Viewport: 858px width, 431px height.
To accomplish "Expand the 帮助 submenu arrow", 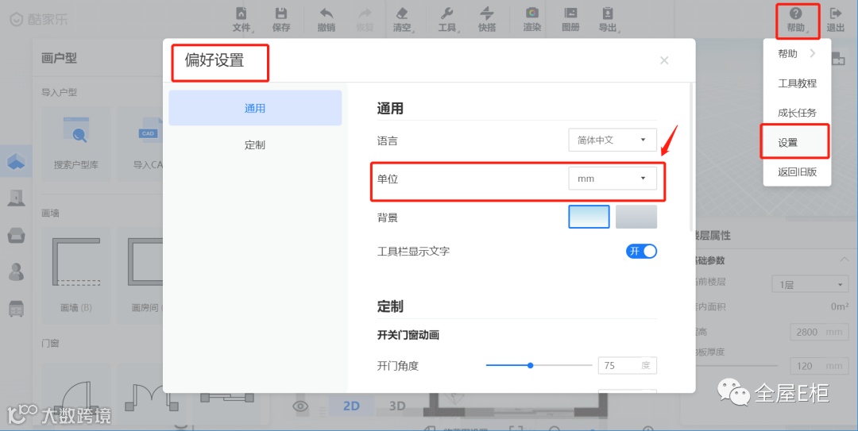I will coord(813,53).
